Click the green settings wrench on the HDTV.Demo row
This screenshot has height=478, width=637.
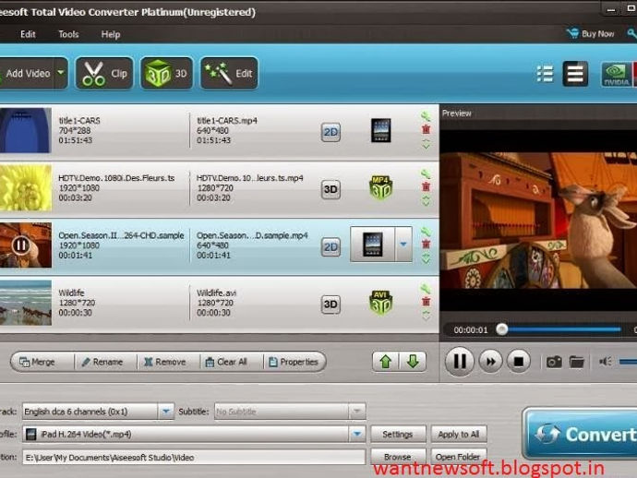click(x=426, y=173)
